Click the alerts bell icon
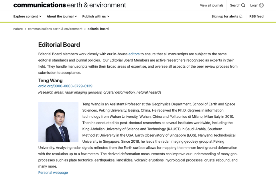Image resolution: width=276 pixels, height=175 pixels. click(x=241, y=17)
